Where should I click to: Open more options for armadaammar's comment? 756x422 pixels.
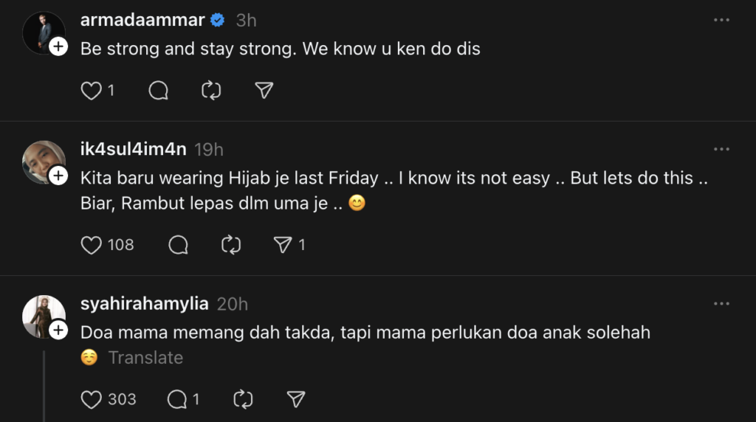[721, 21]
